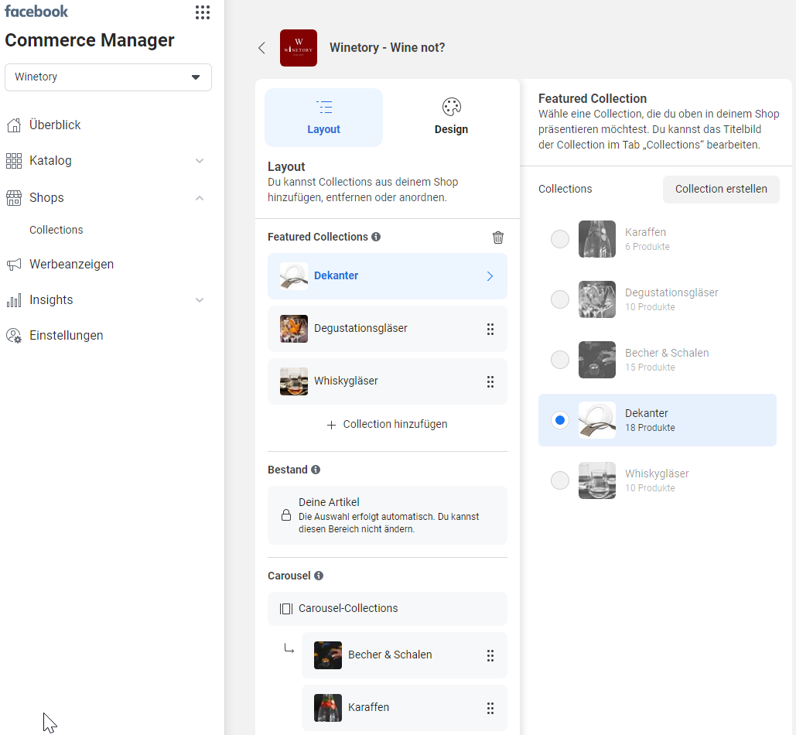
Task: Click the 'Featured Collection' panel heading
Action: coord(593,98)
